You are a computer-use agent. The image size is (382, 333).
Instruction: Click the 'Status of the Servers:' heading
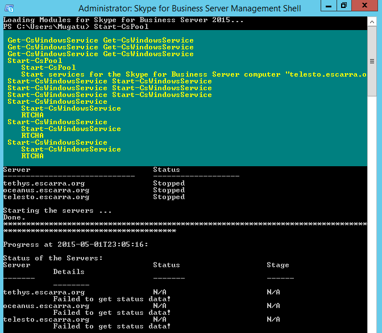[x=53, y=258]
